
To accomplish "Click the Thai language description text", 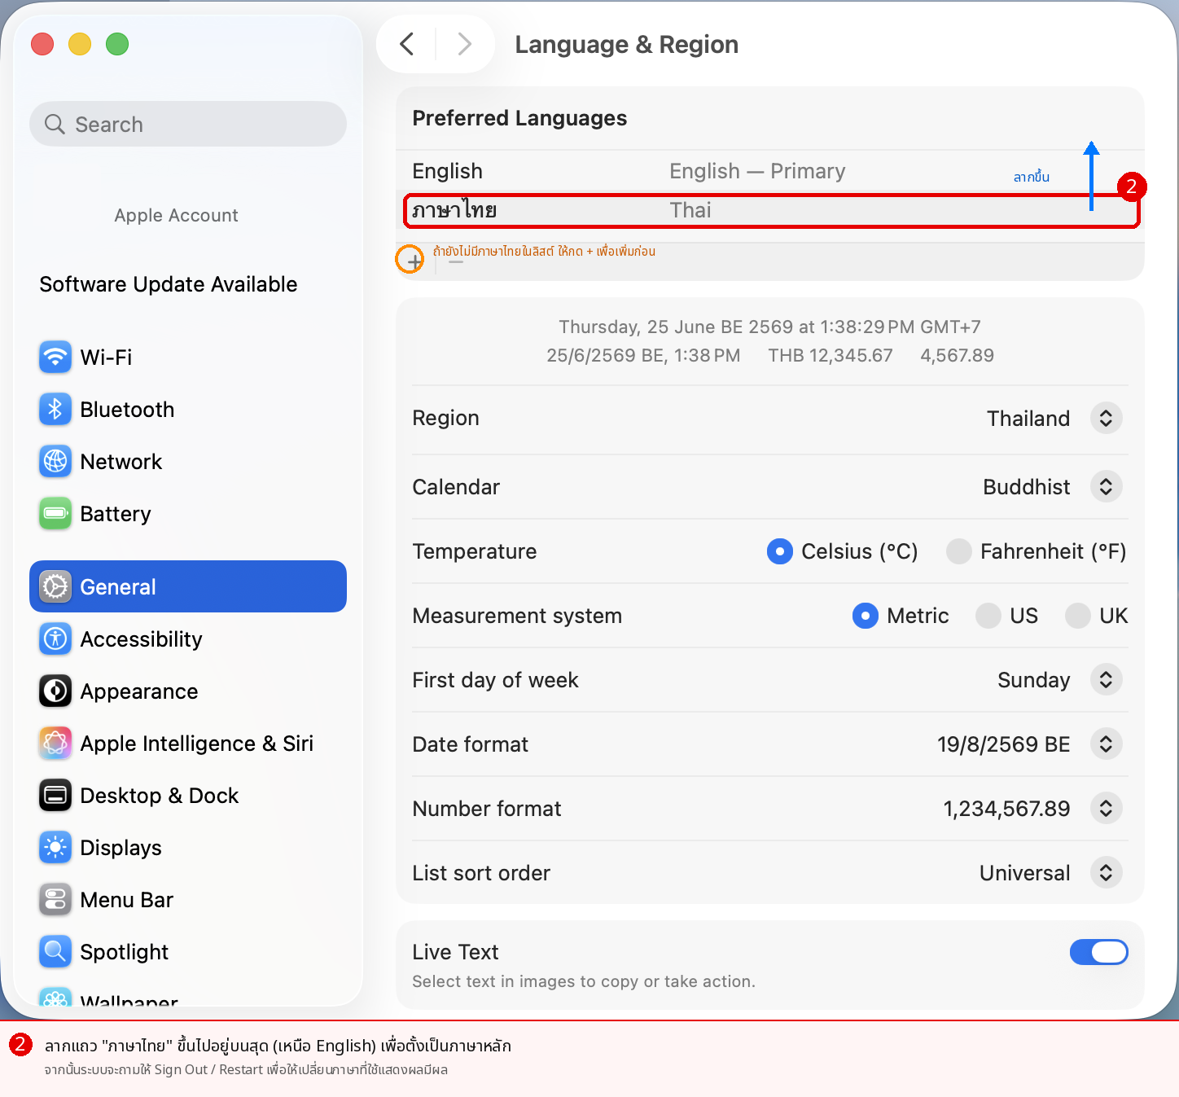I will point(690,210).
